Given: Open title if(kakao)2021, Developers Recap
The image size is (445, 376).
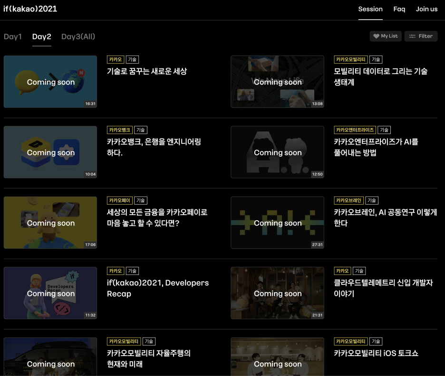Looking at the screenshot, I should (x=158, y=288).
